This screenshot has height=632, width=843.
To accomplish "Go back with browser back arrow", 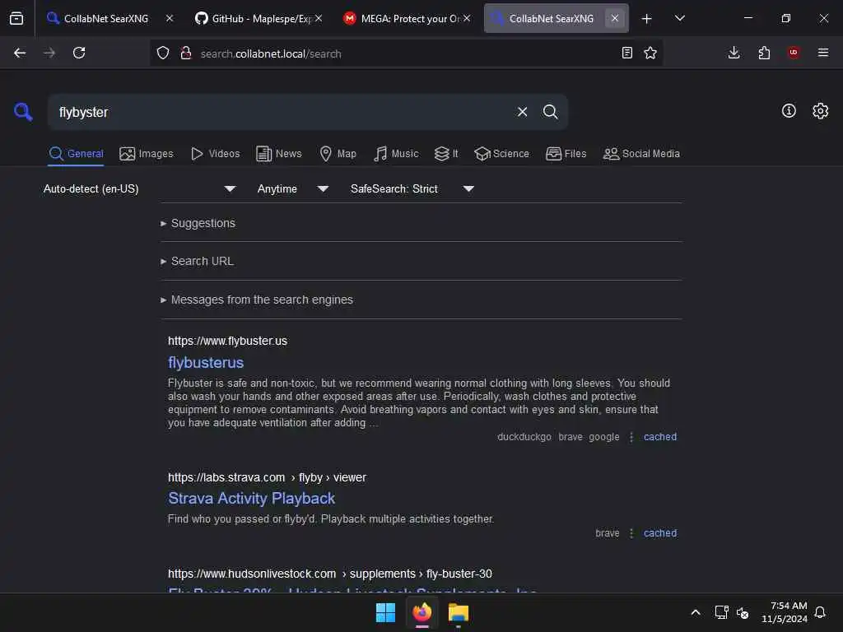I will click(20, 53).
